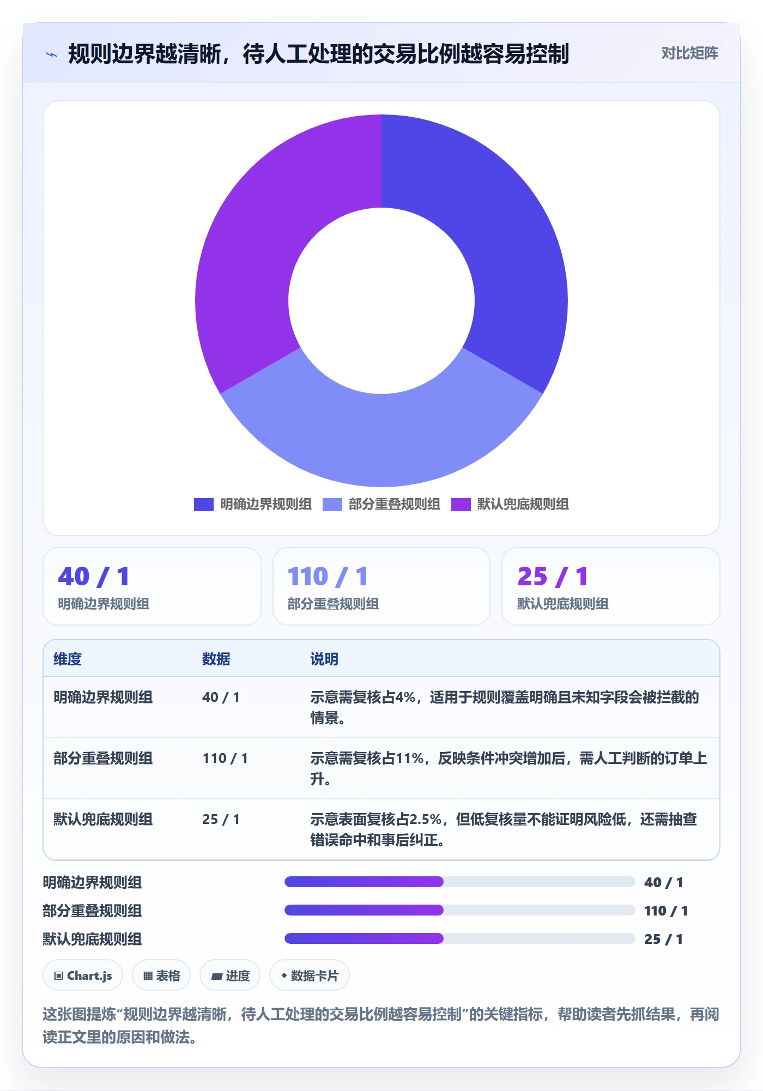Select the 25 / 1 data card

[x=611, y=586]
